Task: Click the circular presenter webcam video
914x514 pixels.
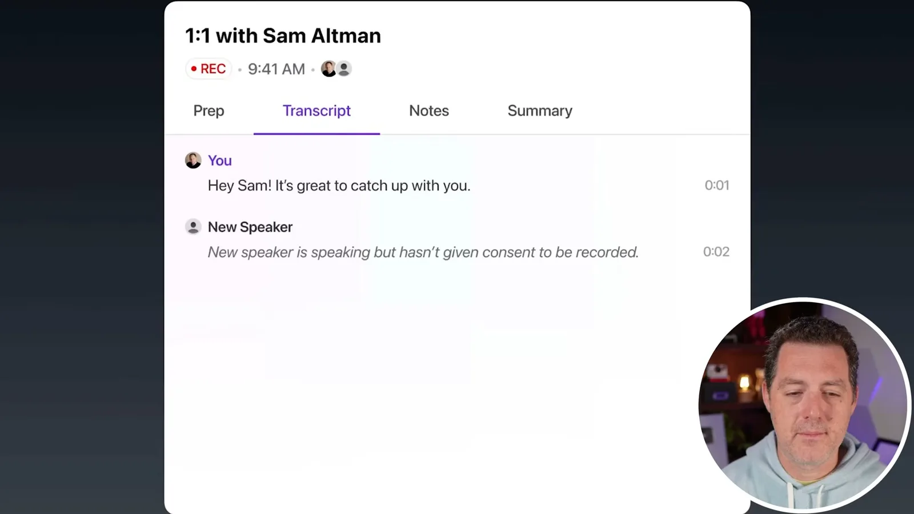Action: (804, 404)
